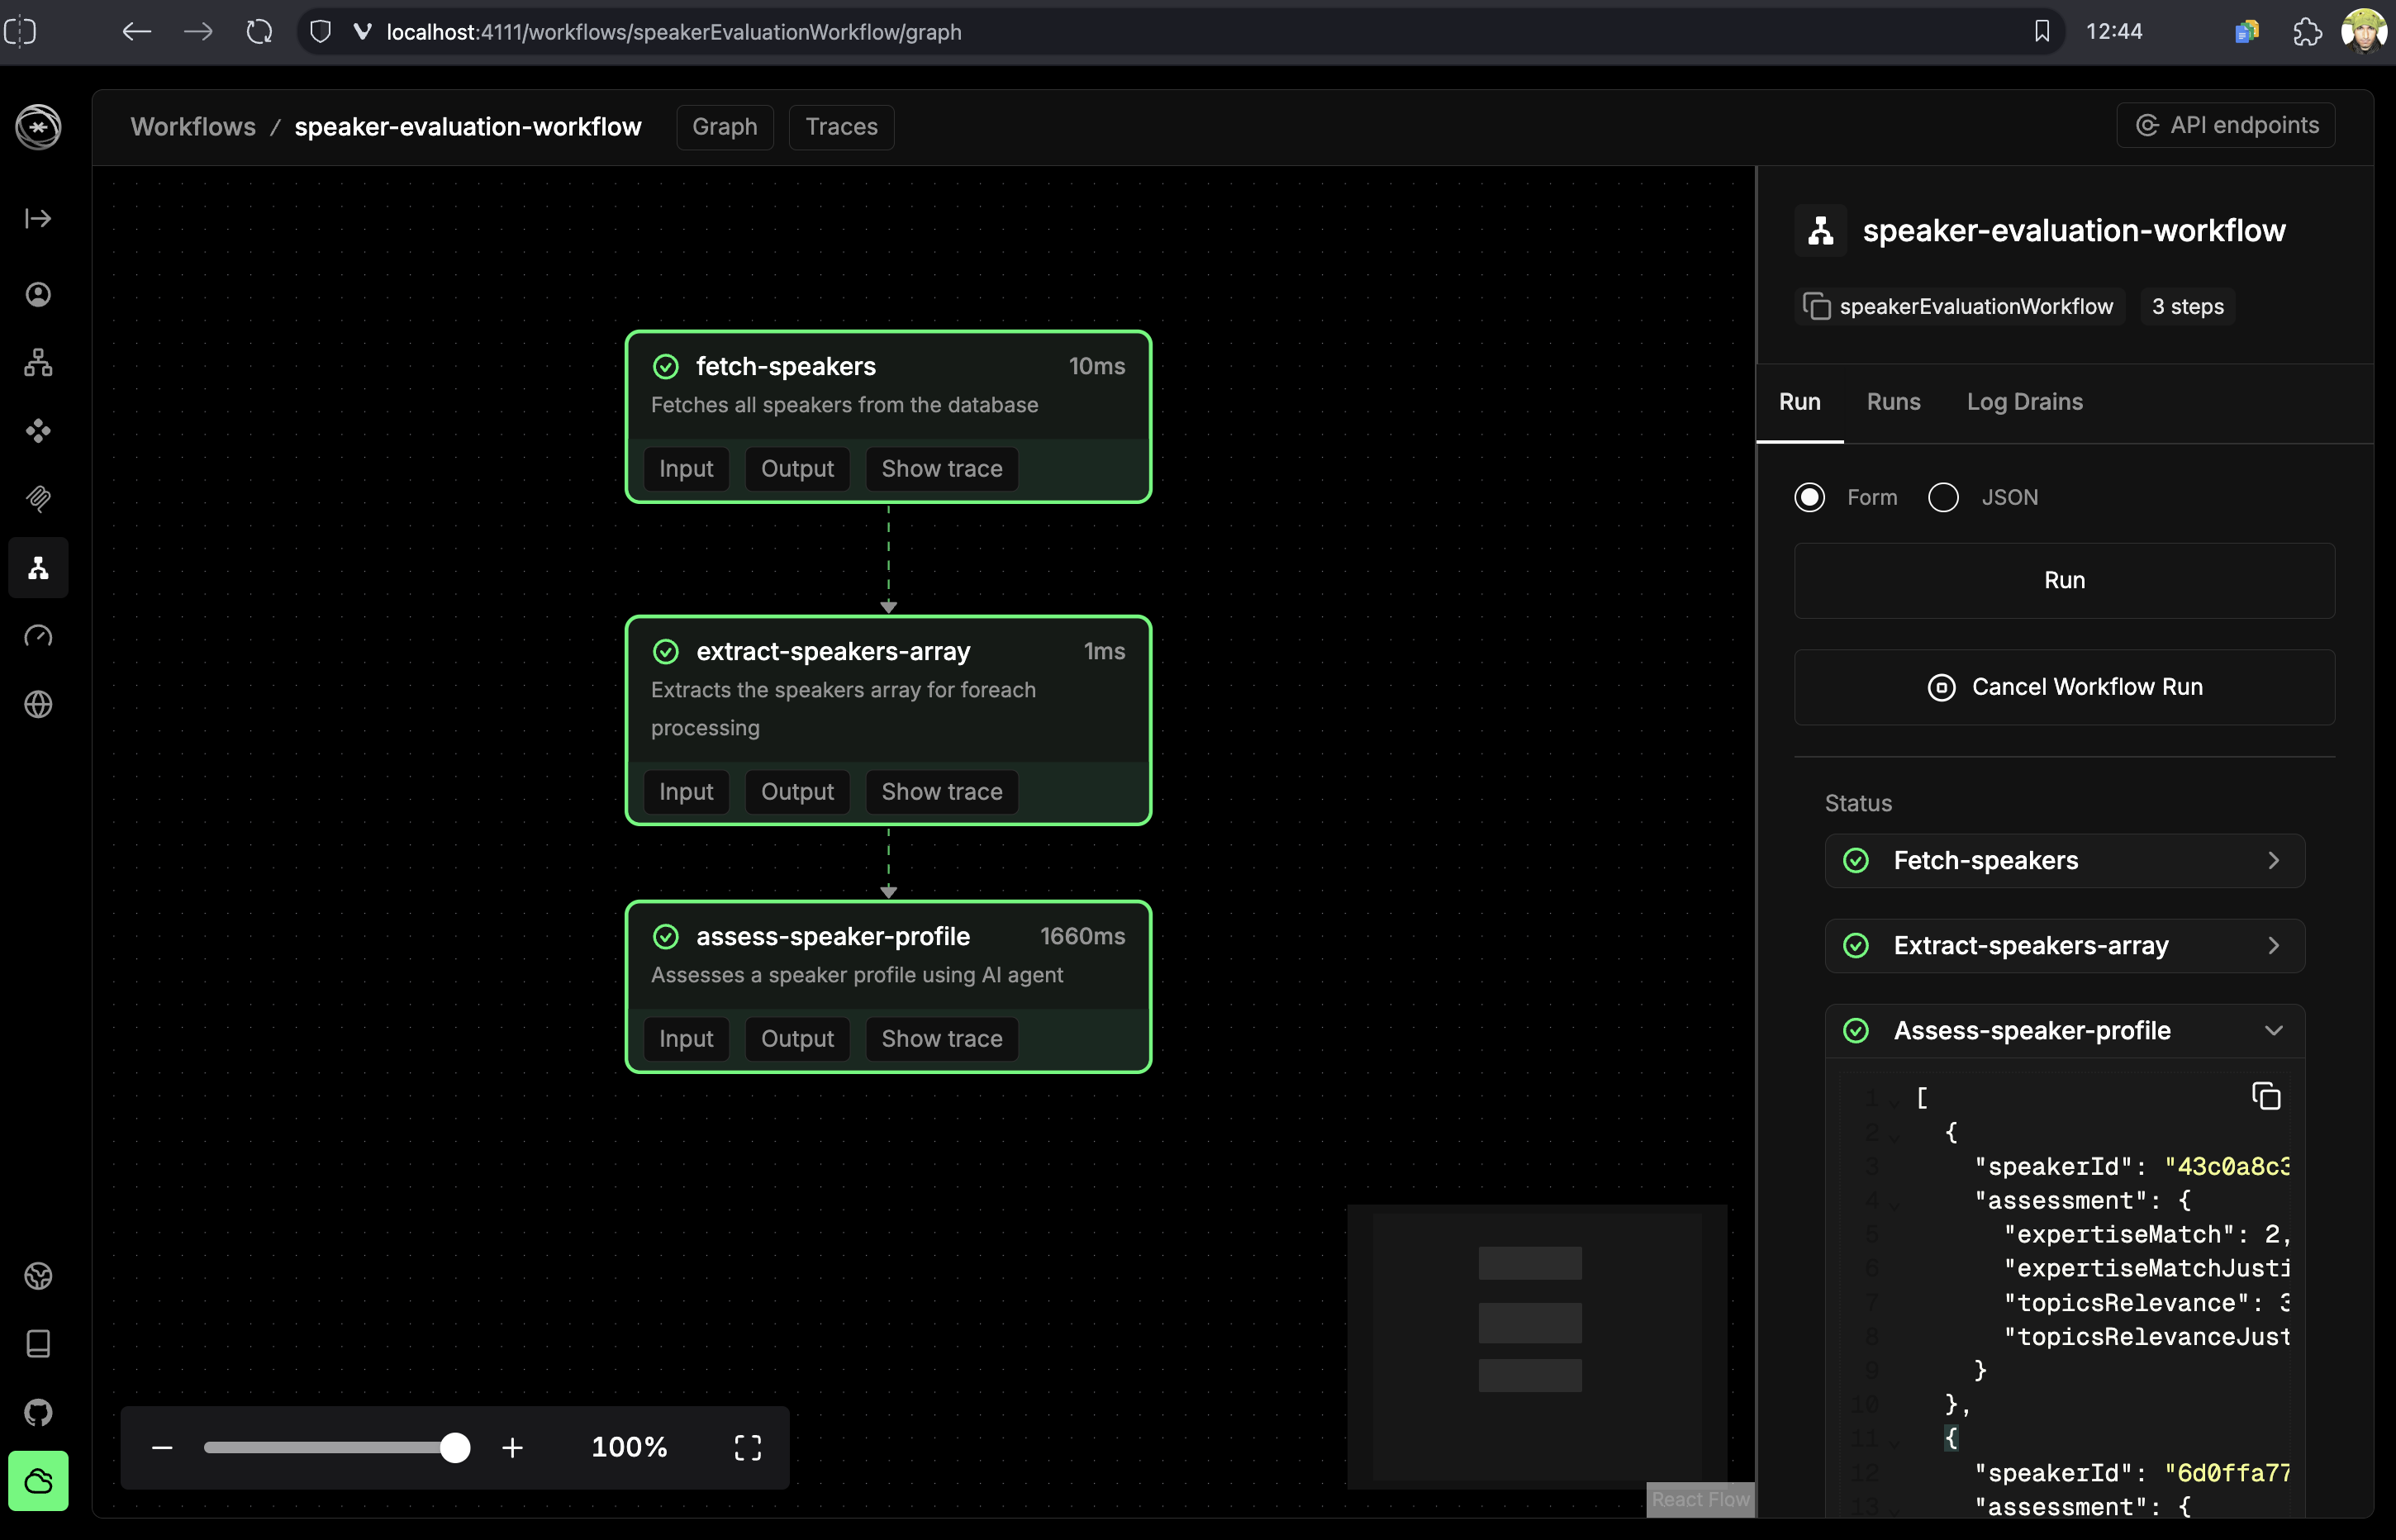Select the JSON radio button

point(1943,497)
